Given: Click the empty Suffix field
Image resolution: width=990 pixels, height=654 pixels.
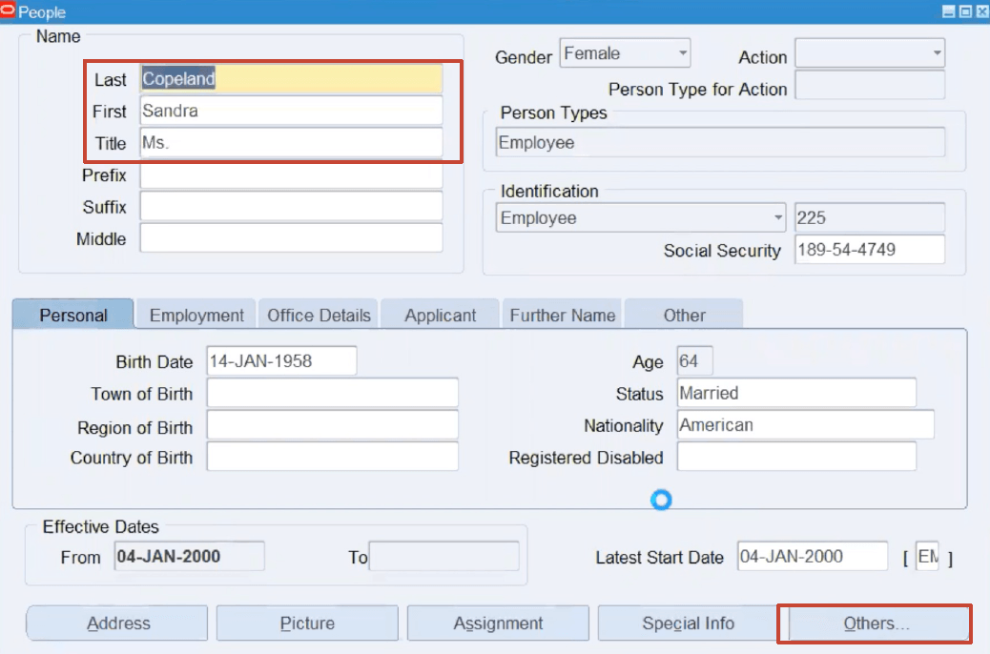Looking at the screenshot, I should tap(291, 207).
